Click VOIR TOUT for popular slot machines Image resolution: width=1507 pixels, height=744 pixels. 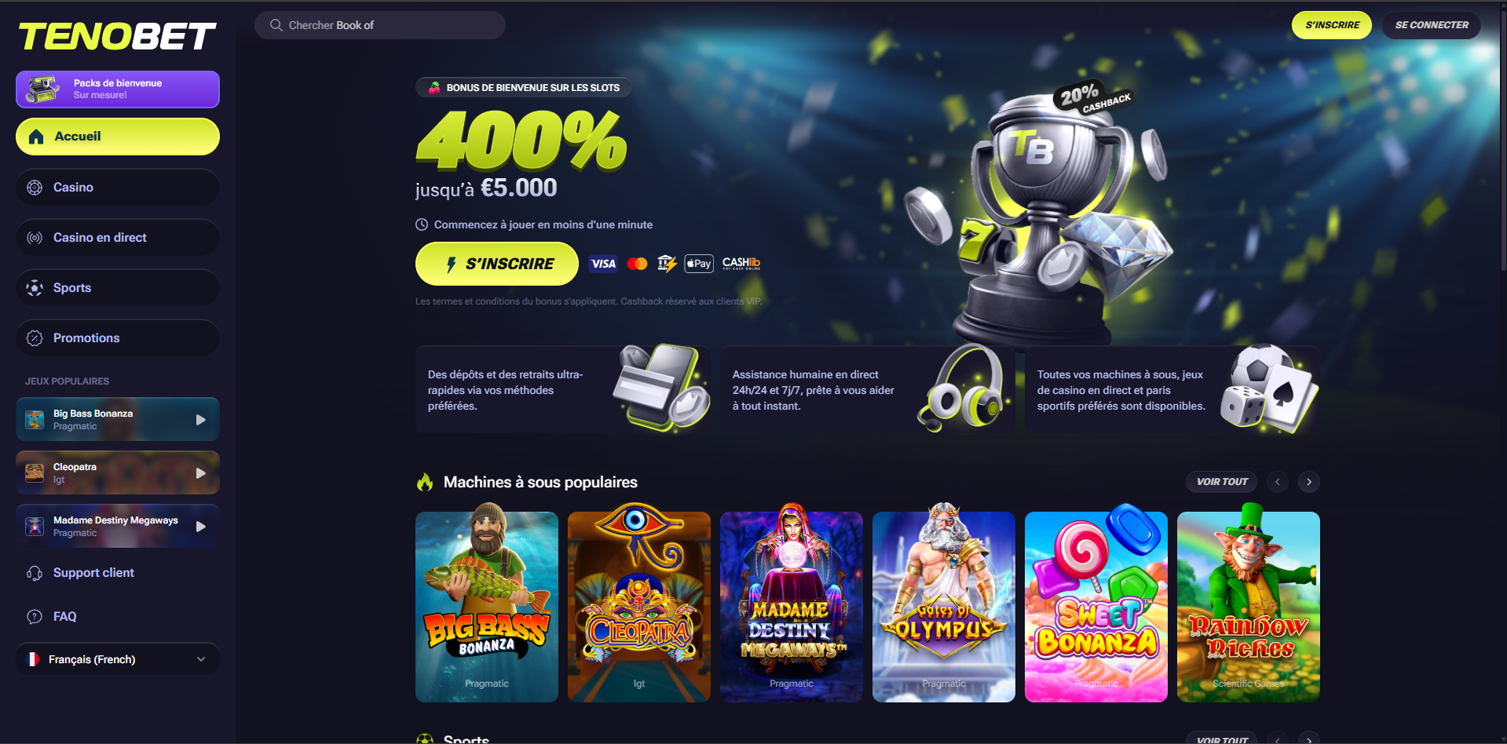pos(1222,482)
